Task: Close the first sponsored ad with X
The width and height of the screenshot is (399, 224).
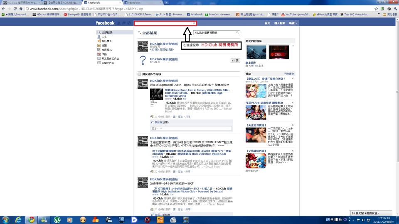Action: (x=293, y=78)
